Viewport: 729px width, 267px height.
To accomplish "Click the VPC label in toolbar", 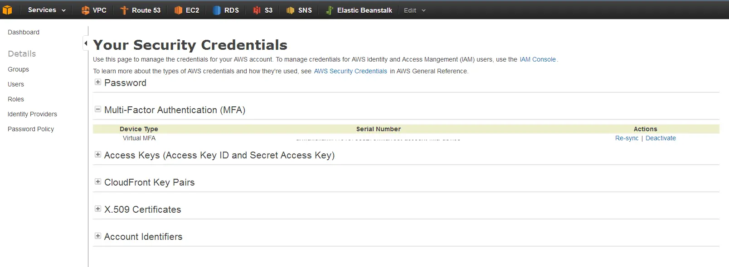I will click(100, 10).
